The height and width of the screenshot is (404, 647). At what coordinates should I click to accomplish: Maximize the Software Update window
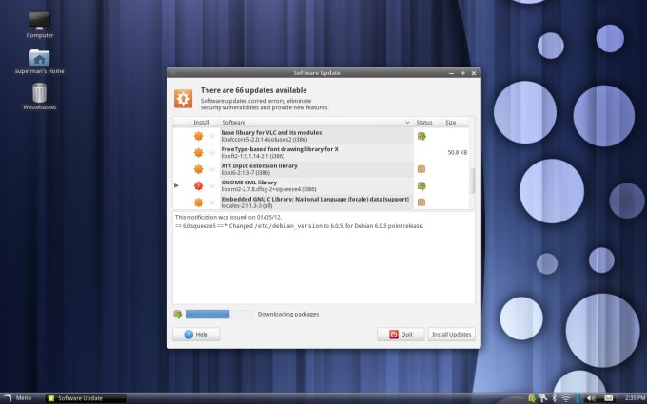pos(463,73)
